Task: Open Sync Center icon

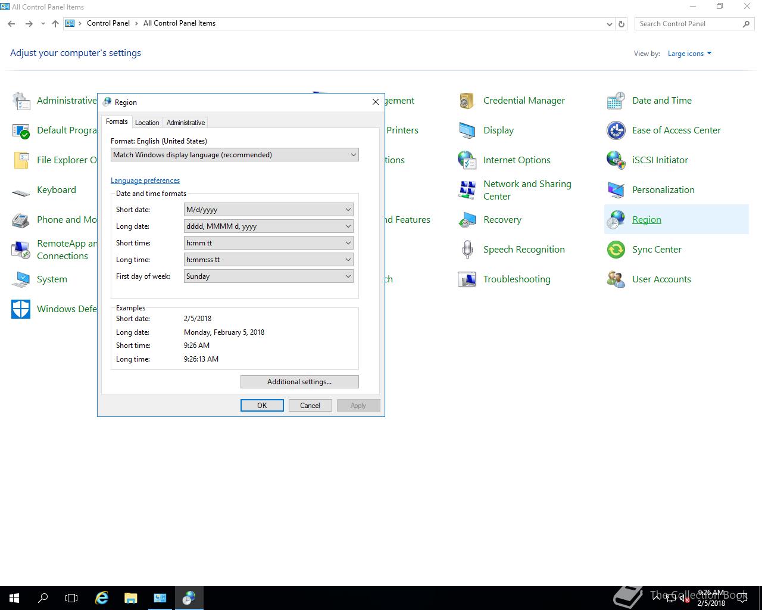Action: [x=616, y=250]
